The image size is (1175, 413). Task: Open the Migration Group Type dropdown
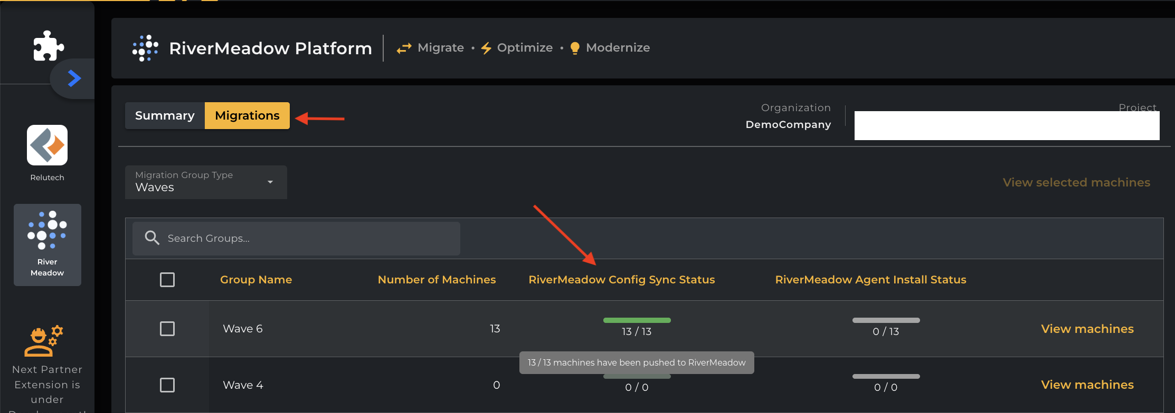pyautogui.click(x=206, y=182)
